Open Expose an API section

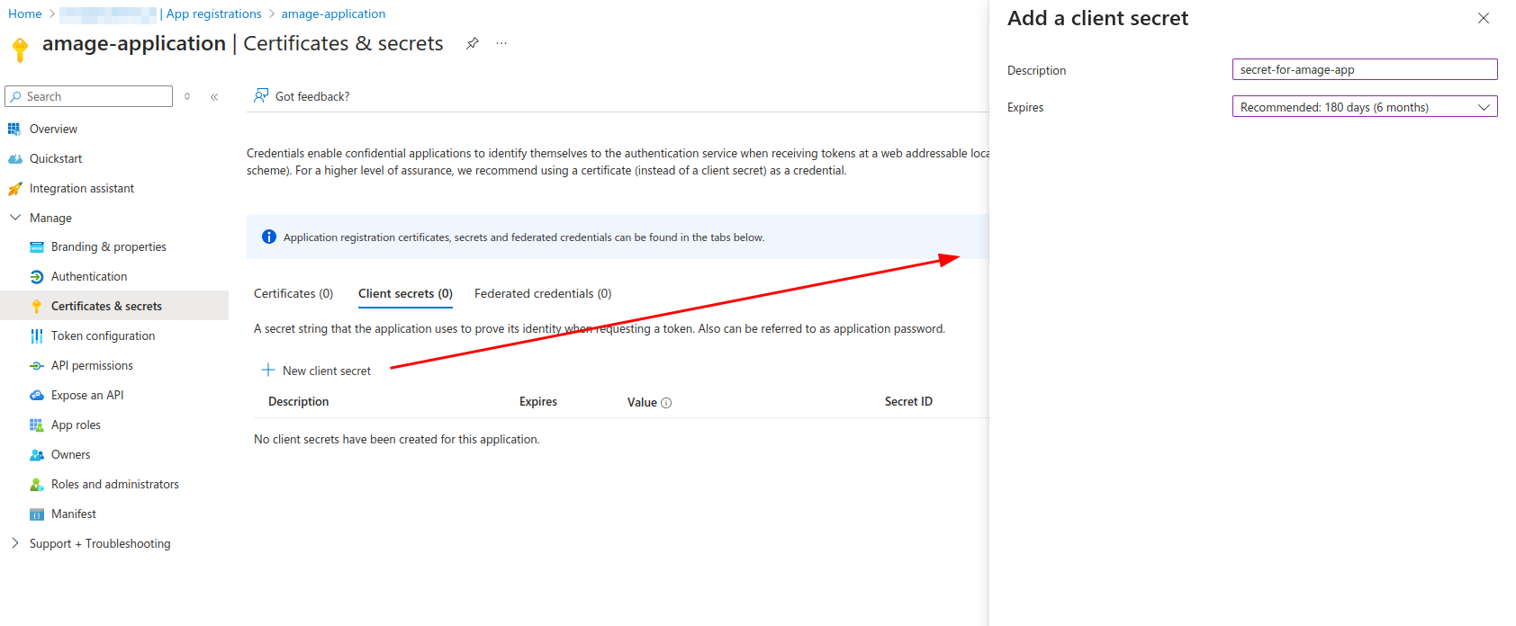[87, 395]
